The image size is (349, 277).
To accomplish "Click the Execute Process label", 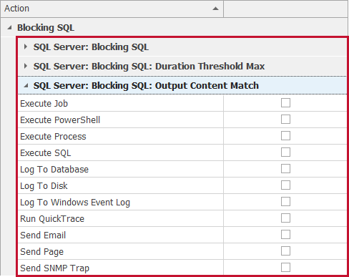I will pyautogui.click(x=53, y=137).
